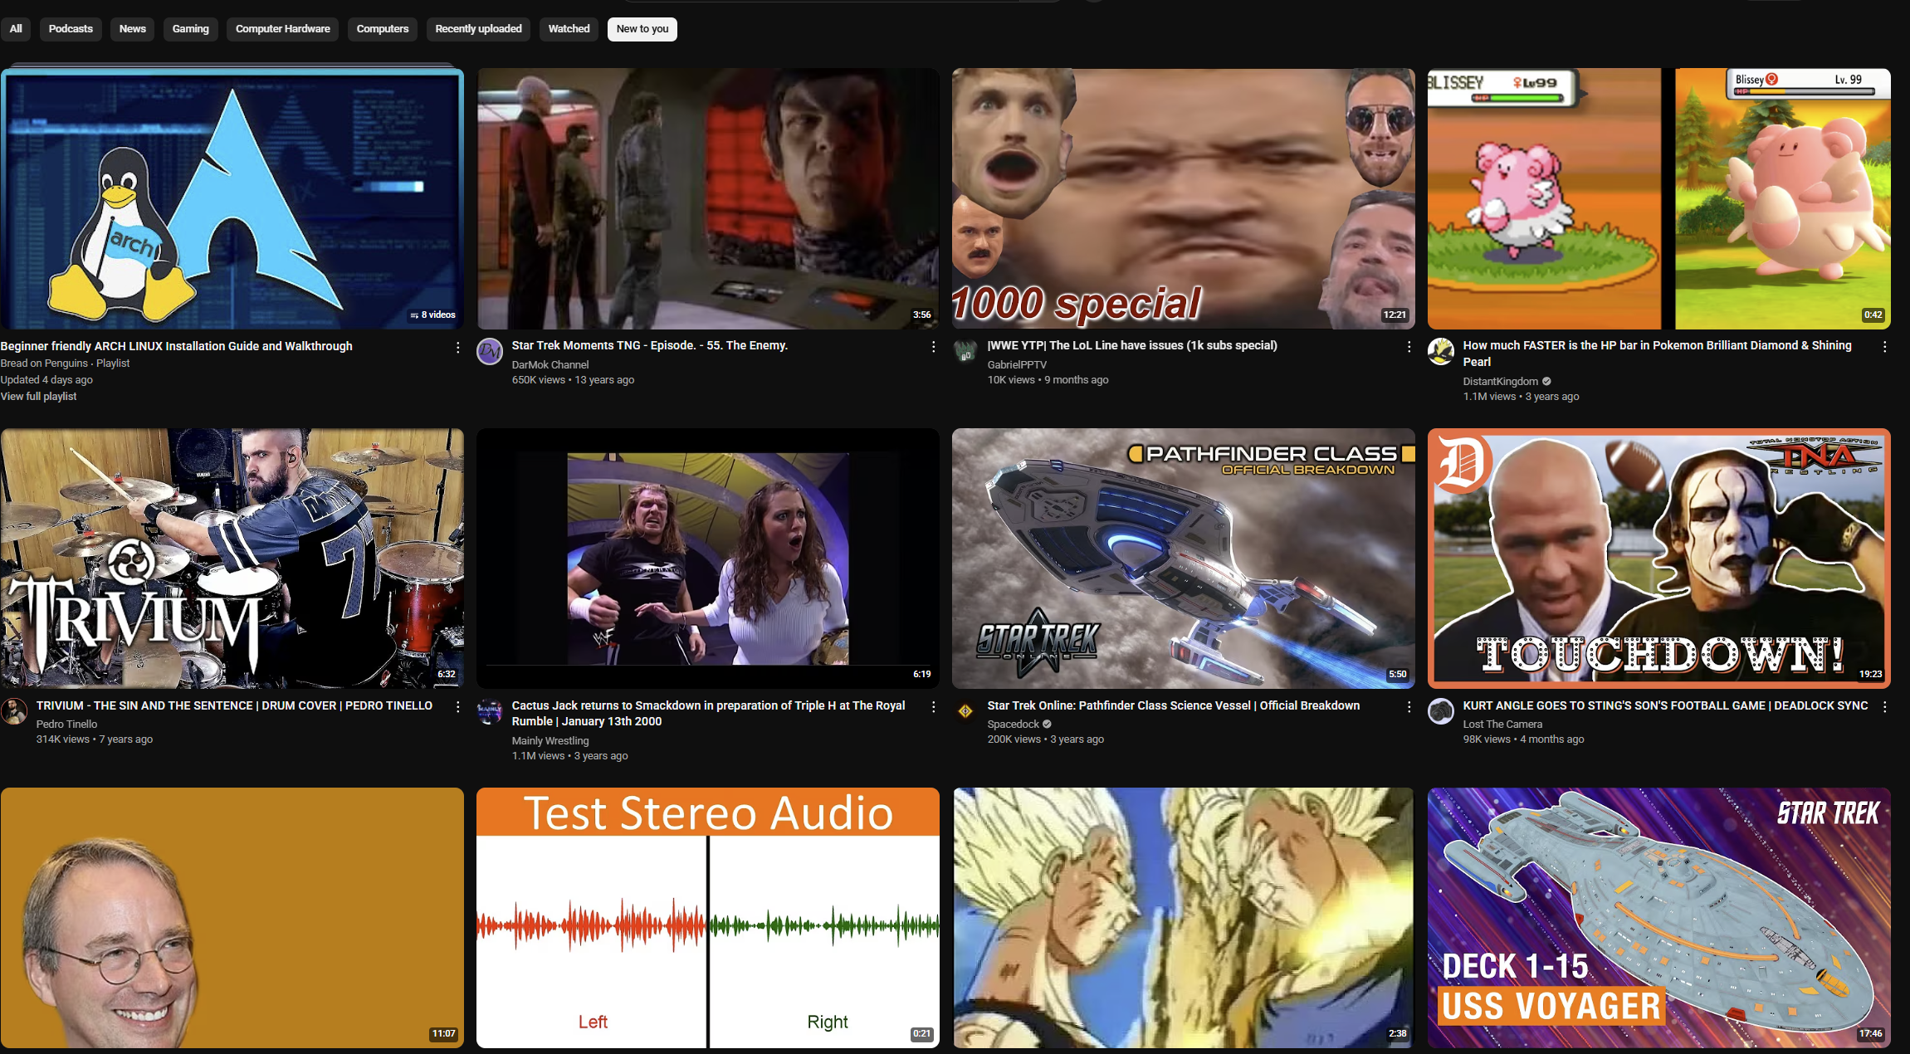This screenshot has width=1910, height=1054.
Task: Select the Computers filter chip
Action: (x=383, y=29)
